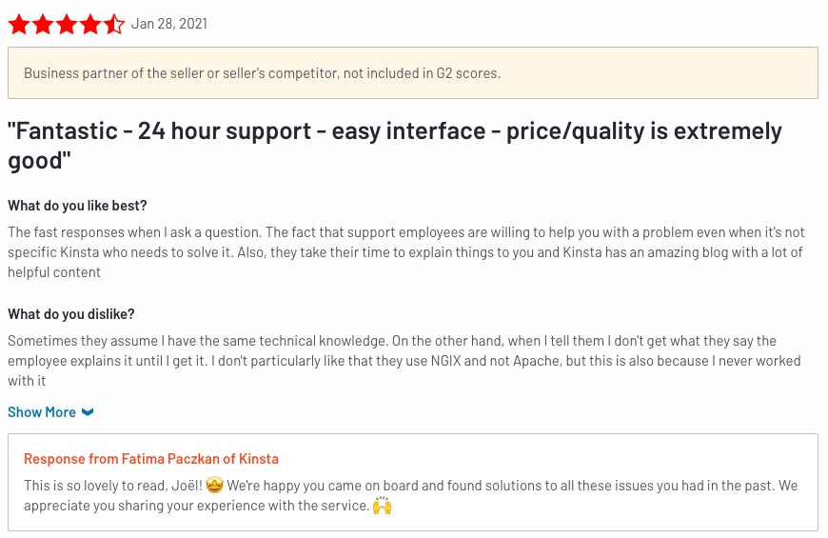Click the words 'helpful content' in the review
The height and width of the screenshot is (538, 828).
pos(54,272)
